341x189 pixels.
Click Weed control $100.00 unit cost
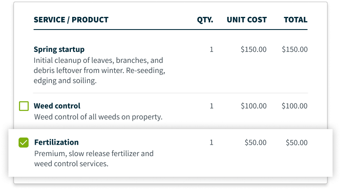tap(254, 106)
